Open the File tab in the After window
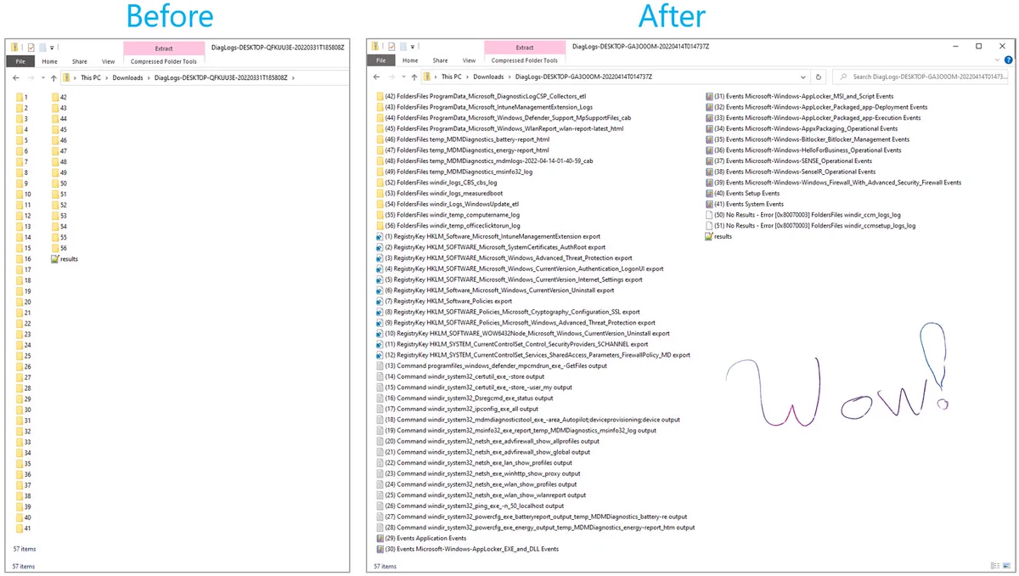 click(x=381, y=60)
